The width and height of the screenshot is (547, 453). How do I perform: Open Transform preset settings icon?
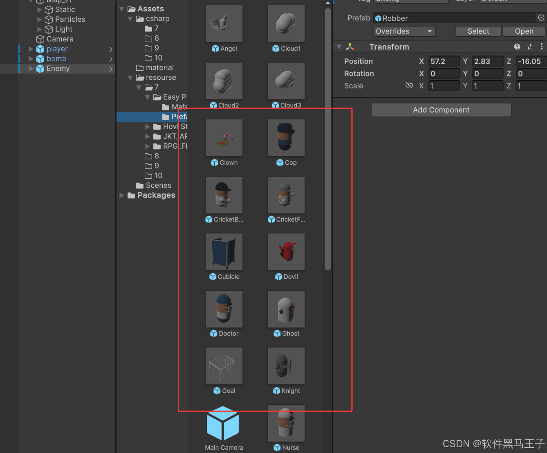pos(529,47)
